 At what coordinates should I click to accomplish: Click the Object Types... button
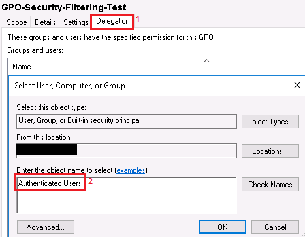(270, 122)
